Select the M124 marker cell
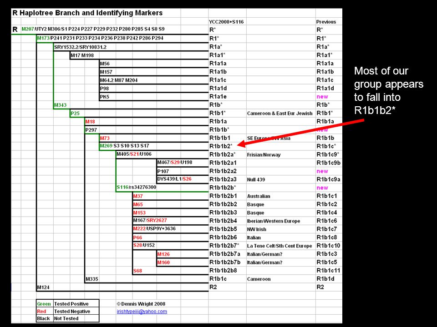Image resolution: width=437 pixels, height=327 pixels. pyautogui.click(x=43, y=287)
